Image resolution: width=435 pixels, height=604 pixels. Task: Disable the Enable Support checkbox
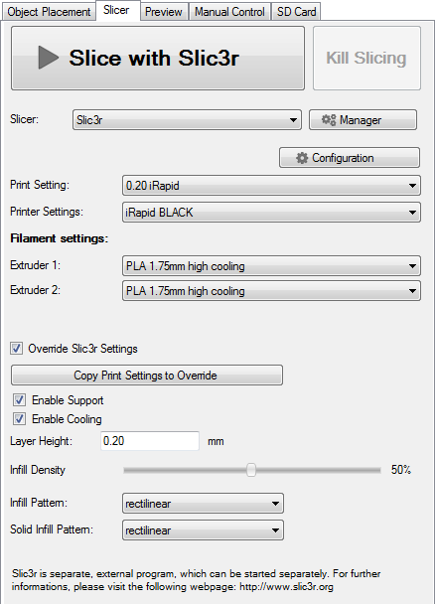tap(19, 399)
